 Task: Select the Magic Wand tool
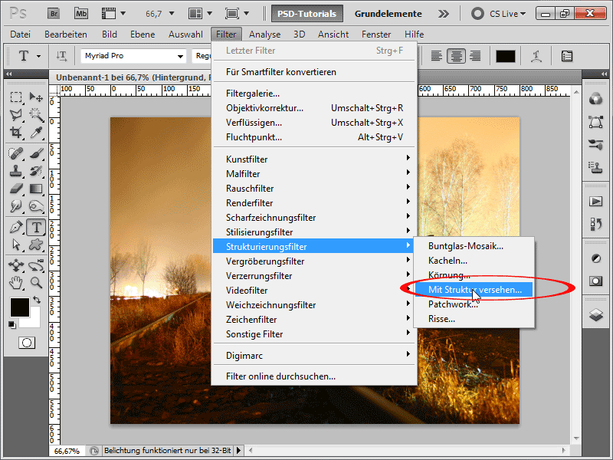[x=36, y=114]
